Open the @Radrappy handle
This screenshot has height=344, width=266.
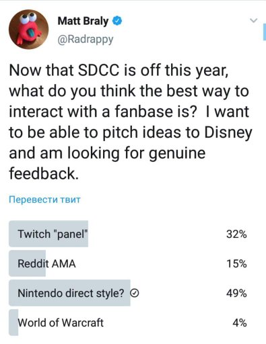(x=86, y=40)
